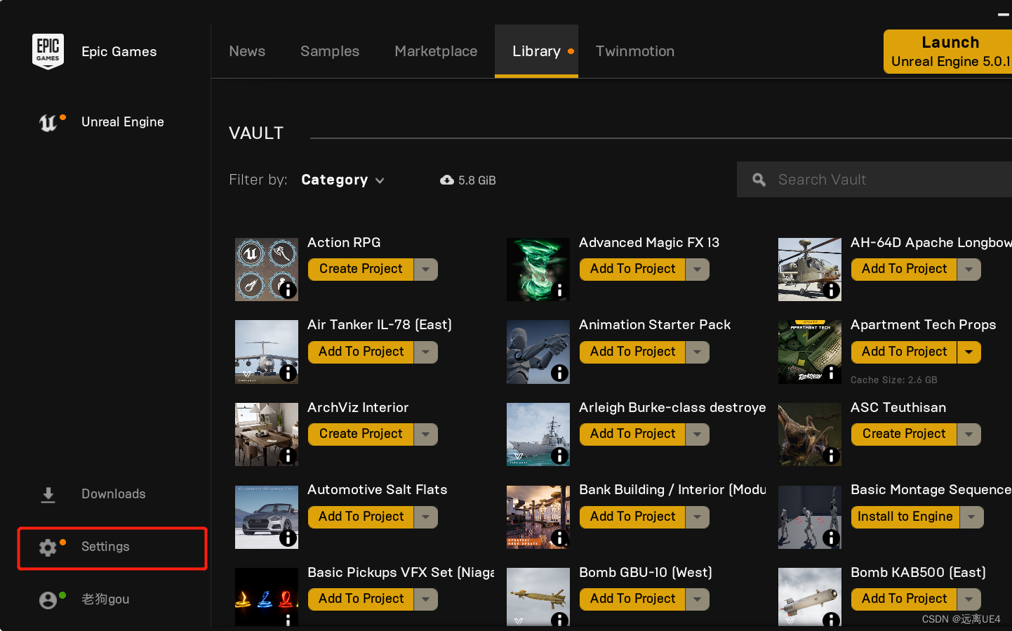The height and width of the screenshot is (631, 1012).
Task: Open the Twinmotion tab
Action: (635, 51)
